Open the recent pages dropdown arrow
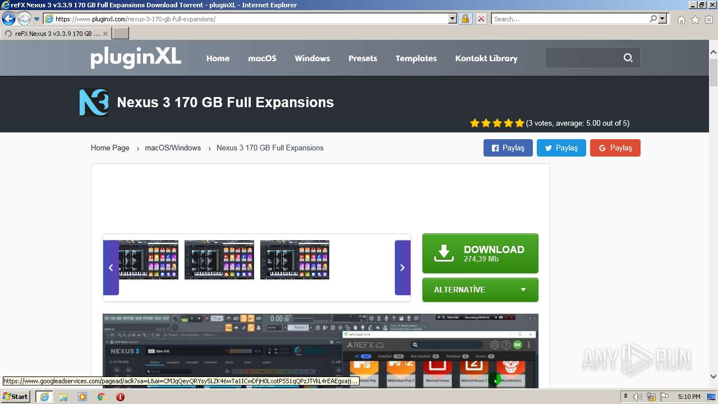 point(37,19)
